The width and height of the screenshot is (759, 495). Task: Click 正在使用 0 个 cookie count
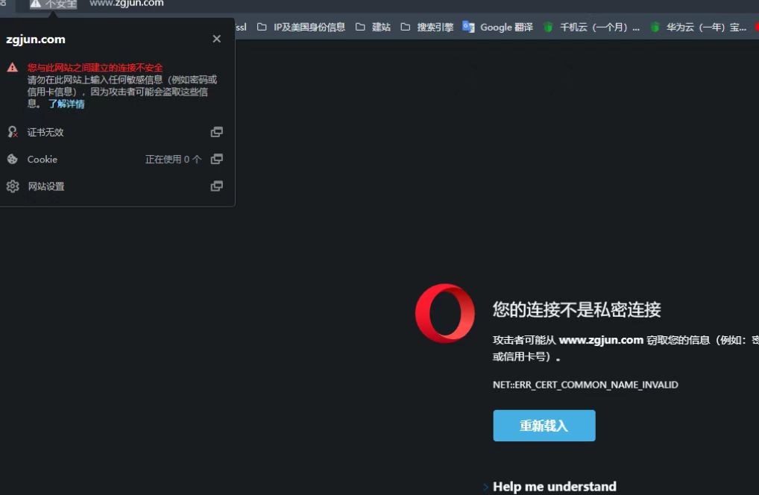tap(173, 160)
